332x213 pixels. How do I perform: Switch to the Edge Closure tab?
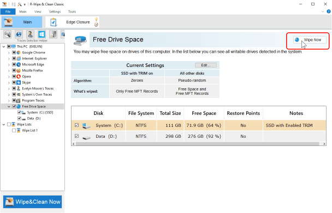coord(72,22)
